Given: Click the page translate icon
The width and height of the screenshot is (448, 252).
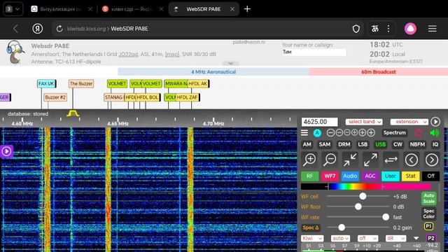Looking at the screenshot, I should point(375,29).
